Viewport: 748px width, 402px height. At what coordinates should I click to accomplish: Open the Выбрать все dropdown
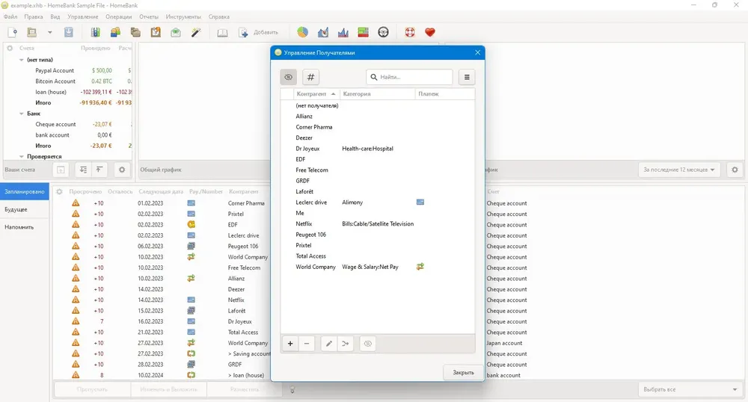(x=690, y=389)
